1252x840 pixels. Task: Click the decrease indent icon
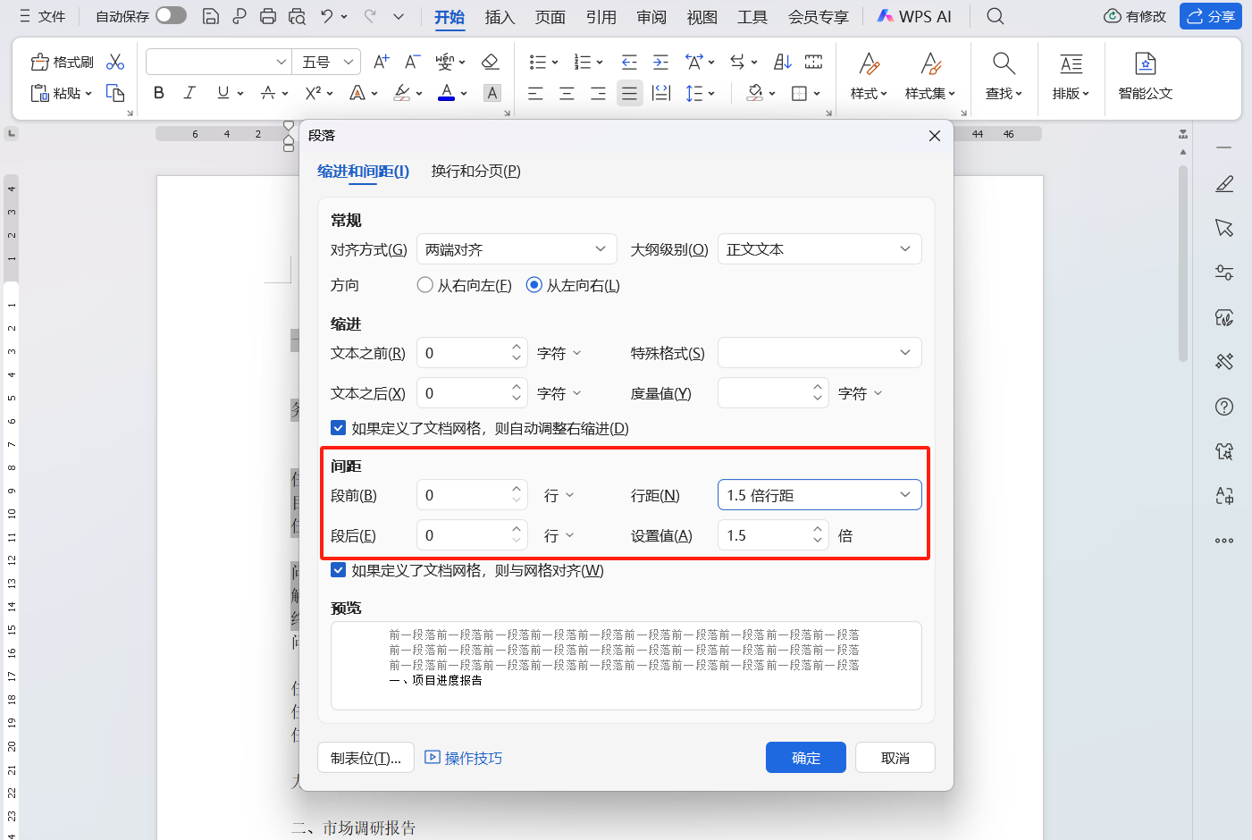[x=629, y=62]
